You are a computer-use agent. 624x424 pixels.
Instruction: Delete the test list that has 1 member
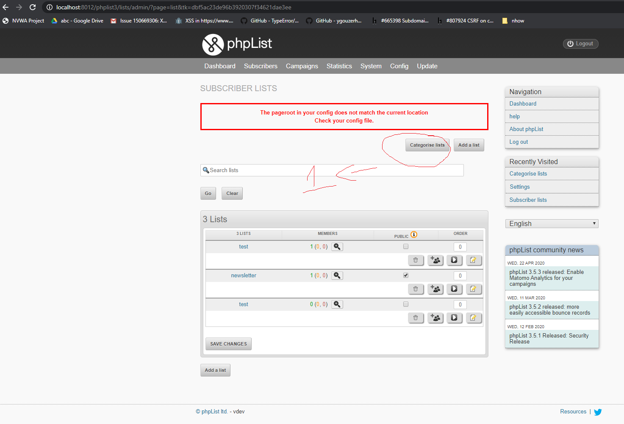point(416,260)
